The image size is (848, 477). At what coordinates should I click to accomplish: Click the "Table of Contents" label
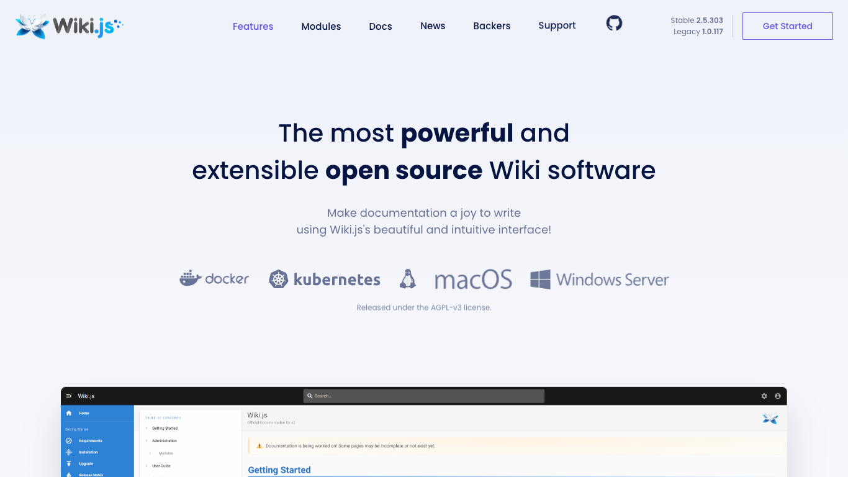coord(163,418)
